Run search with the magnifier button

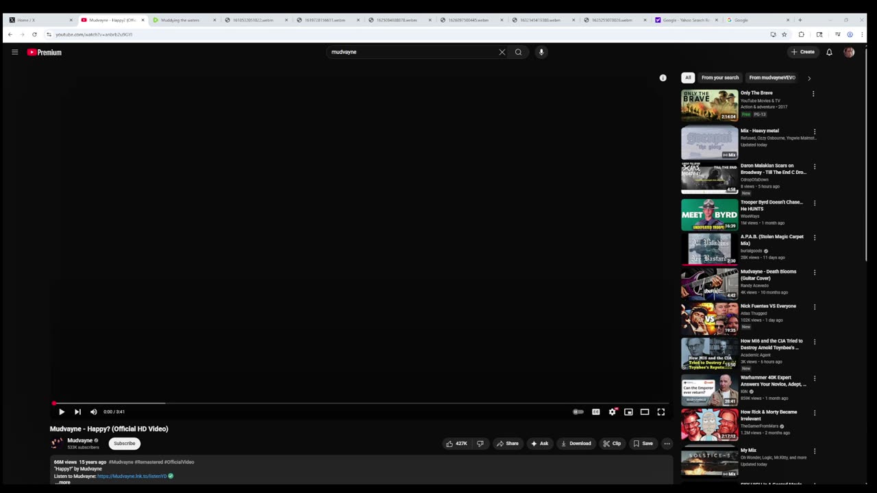(x=519, y=52)
